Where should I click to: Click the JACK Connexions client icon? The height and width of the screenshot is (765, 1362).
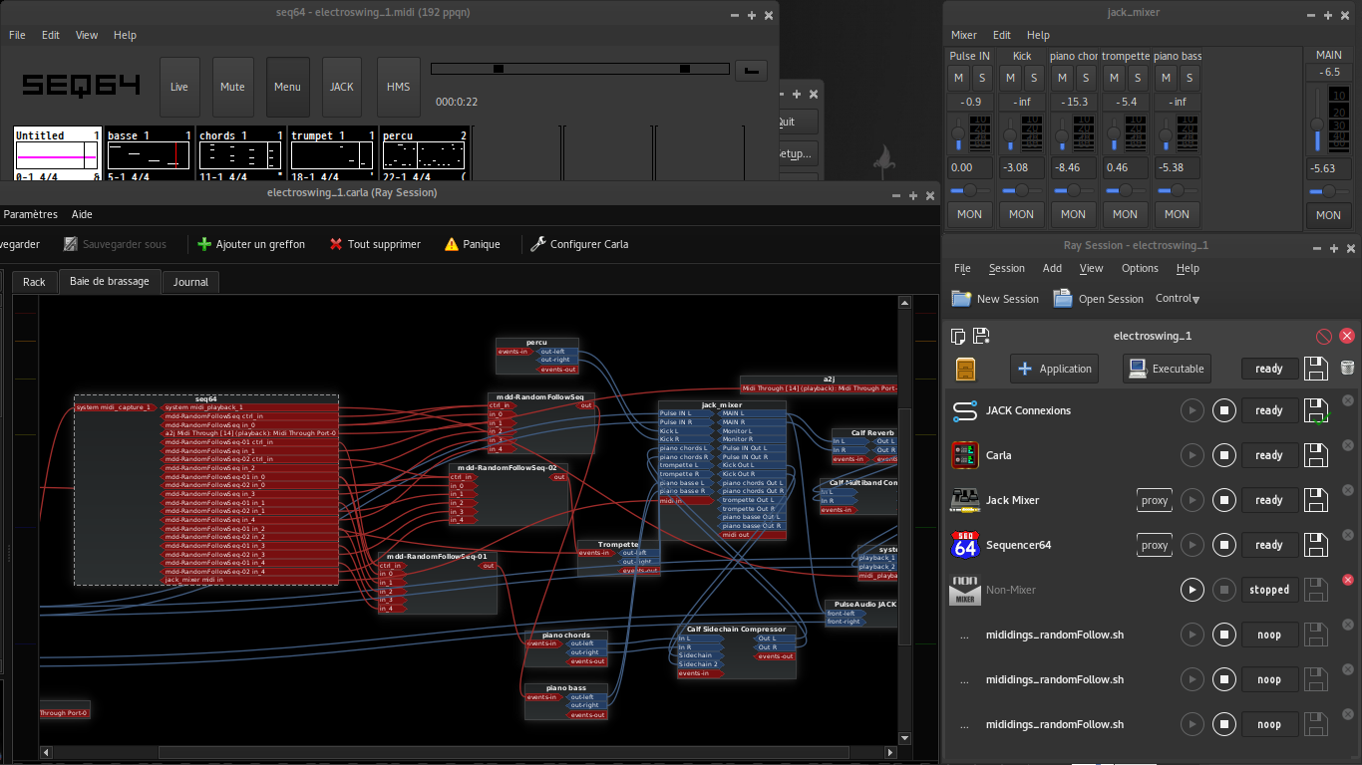pos(964,410)
